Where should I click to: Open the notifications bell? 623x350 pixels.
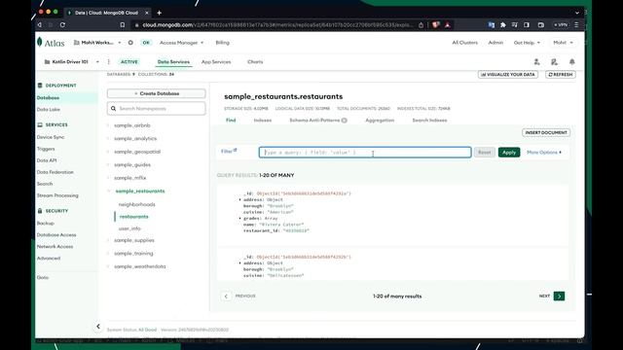pyautogui.click(x=572, y=62)
